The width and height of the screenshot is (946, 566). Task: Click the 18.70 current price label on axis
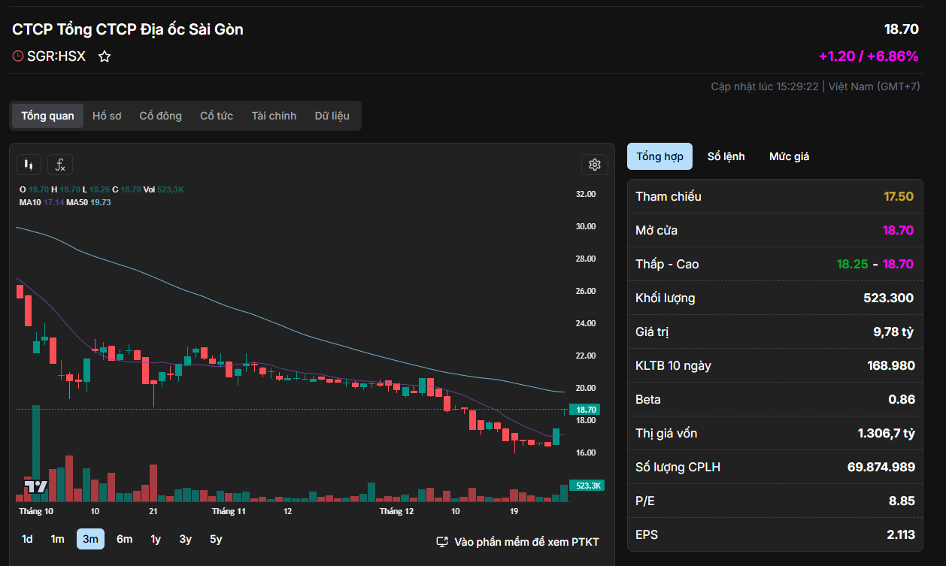click(586, 410)
